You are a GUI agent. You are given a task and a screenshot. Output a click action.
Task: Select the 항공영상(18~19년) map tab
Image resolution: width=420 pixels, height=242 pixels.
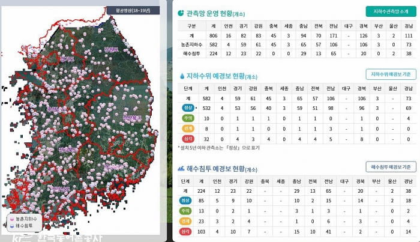[x=138, y=10]
